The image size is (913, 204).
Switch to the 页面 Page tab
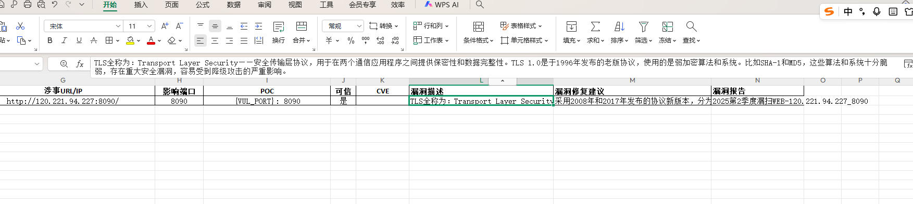tap(172, 5)
